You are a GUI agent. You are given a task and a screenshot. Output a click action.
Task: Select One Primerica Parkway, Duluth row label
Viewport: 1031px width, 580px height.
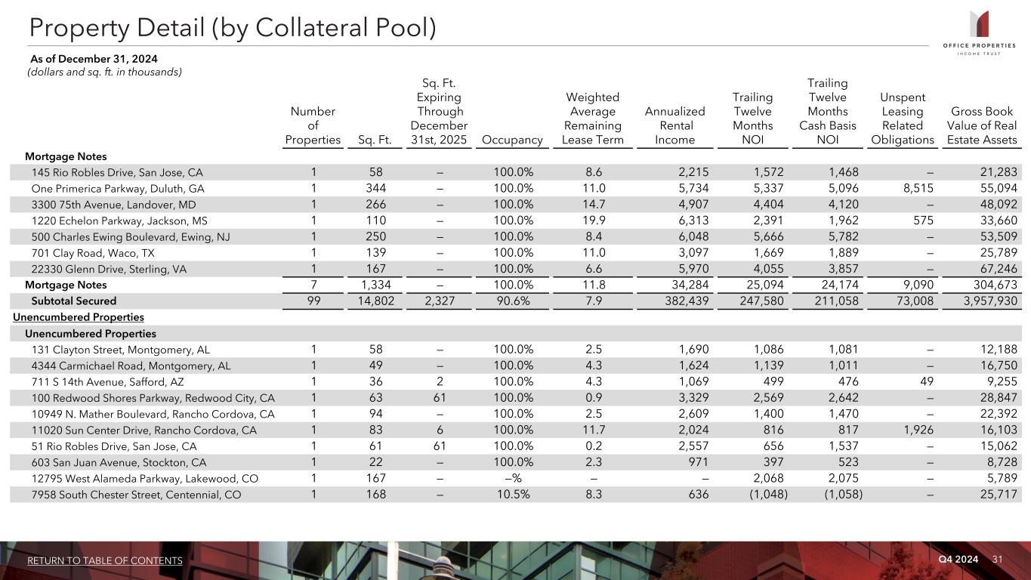click(x=118, y=188)
